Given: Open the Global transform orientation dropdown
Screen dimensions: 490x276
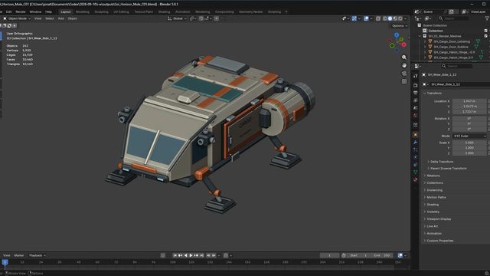Looking at the screenshot, I should [x=177, y=18].
